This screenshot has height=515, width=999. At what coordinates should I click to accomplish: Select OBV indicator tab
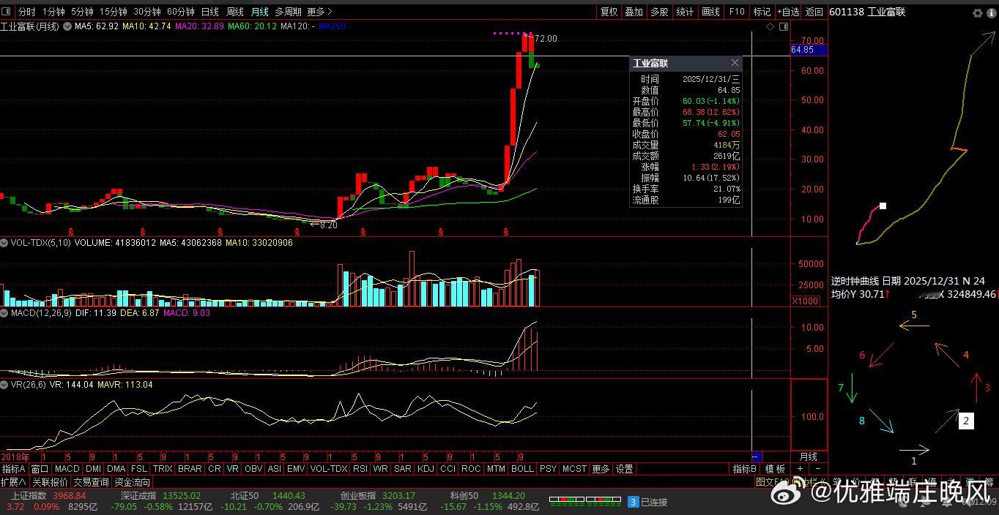click(253, 469)
